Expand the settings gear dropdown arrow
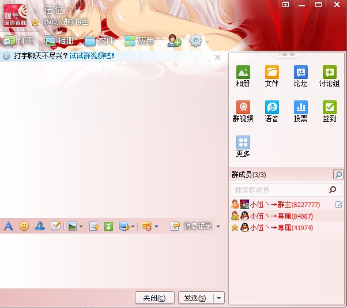The image size is (347, 308). pos(207,41)
